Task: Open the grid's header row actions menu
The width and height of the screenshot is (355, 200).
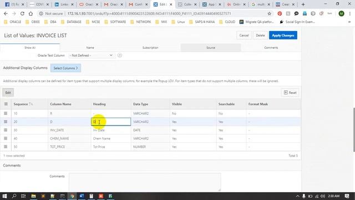Action: pos(6,104)
